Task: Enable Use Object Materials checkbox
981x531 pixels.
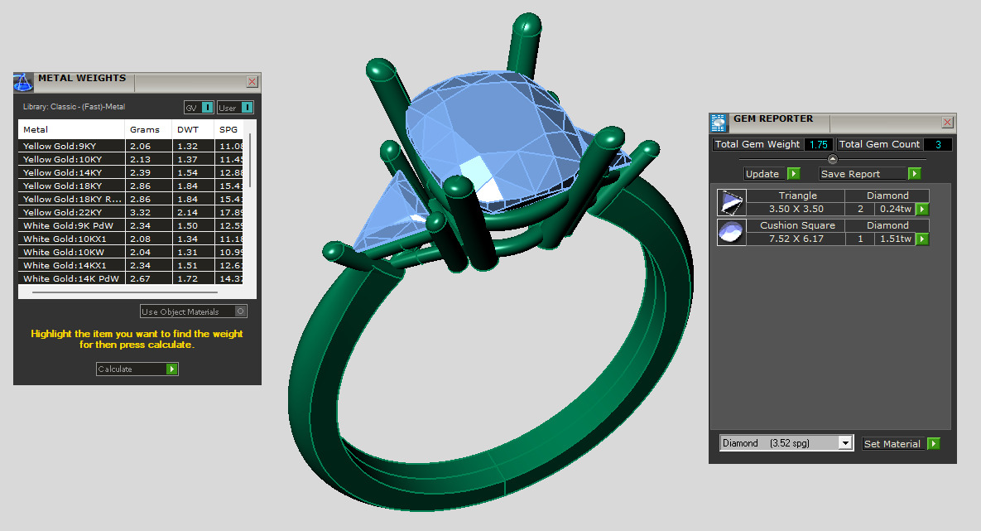Action: click(240, 311)
